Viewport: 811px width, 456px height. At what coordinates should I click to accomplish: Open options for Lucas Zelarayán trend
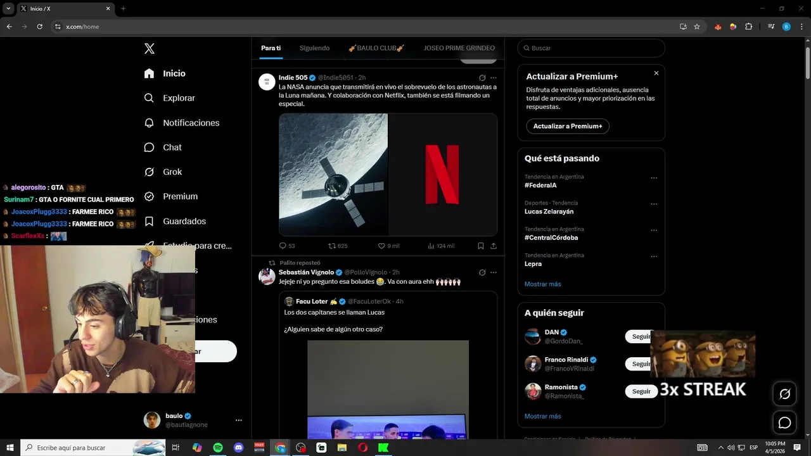coord(654,204)
